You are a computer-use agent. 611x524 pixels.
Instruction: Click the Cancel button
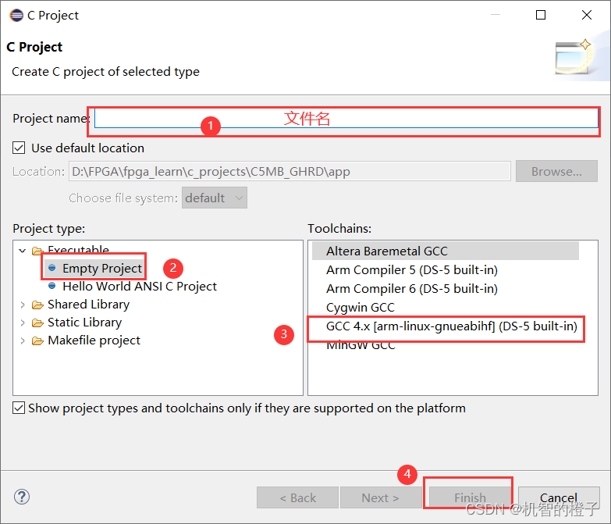[x=559, y=497]
